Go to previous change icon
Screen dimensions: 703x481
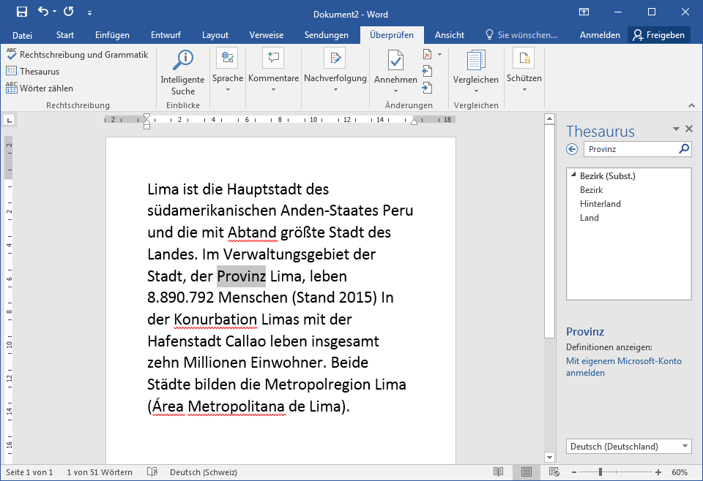(427, 71)
